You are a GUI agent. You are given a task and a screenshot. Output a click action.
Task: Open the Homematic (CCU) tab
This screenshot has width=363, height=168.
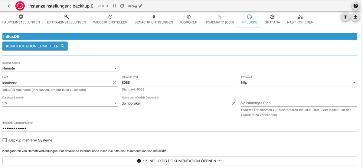[x=219, y=19]
